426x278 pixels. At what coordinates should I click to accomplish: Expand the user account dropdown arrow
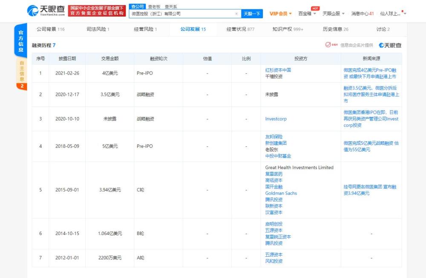tap(405, 14)
